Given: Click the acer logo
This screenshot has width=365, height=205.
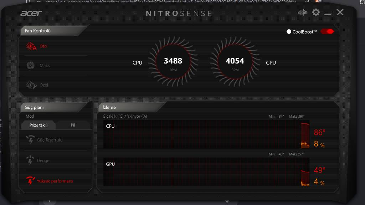Looking at the screenshot, I should coord(31,13).
